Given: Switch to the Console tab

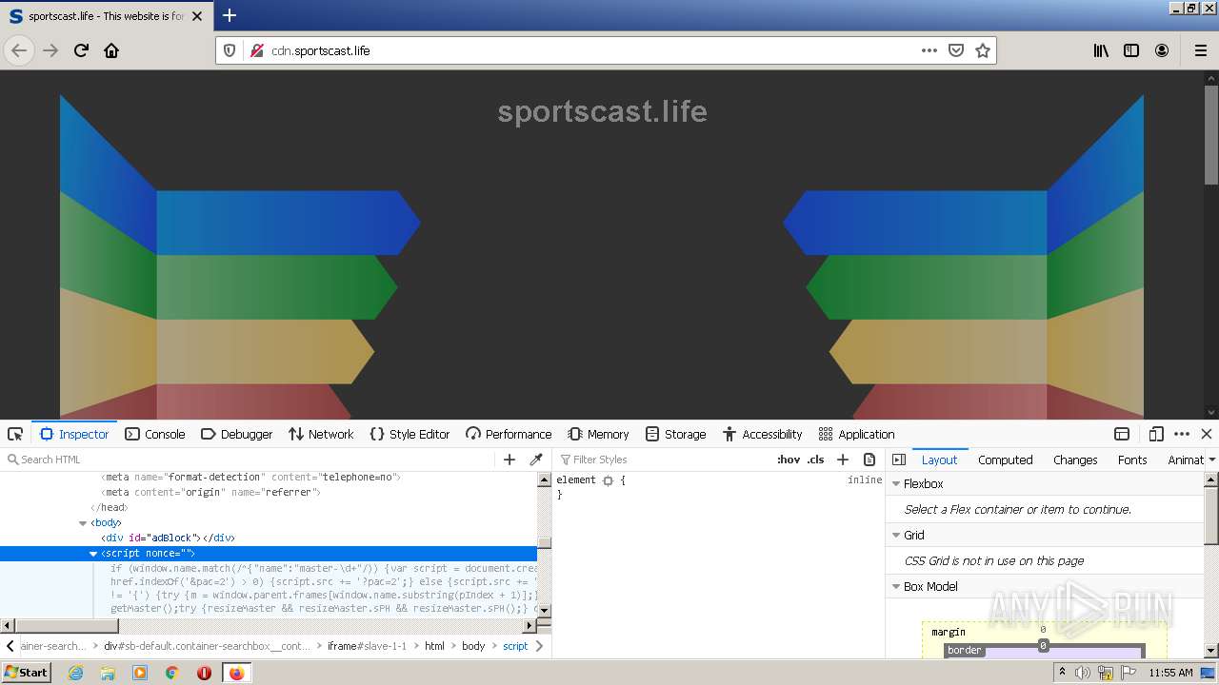Looking at the screenshot, I should tap(155, 434).
